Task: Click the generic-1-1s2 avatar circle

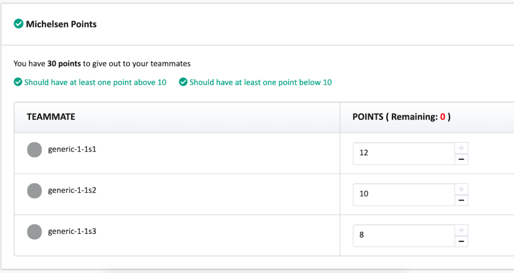Action: [x=34, y=191]
